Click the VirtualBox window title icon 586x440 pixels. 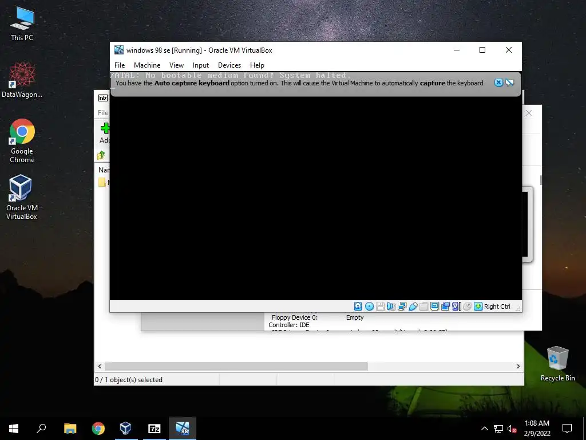tap(119, 50)
